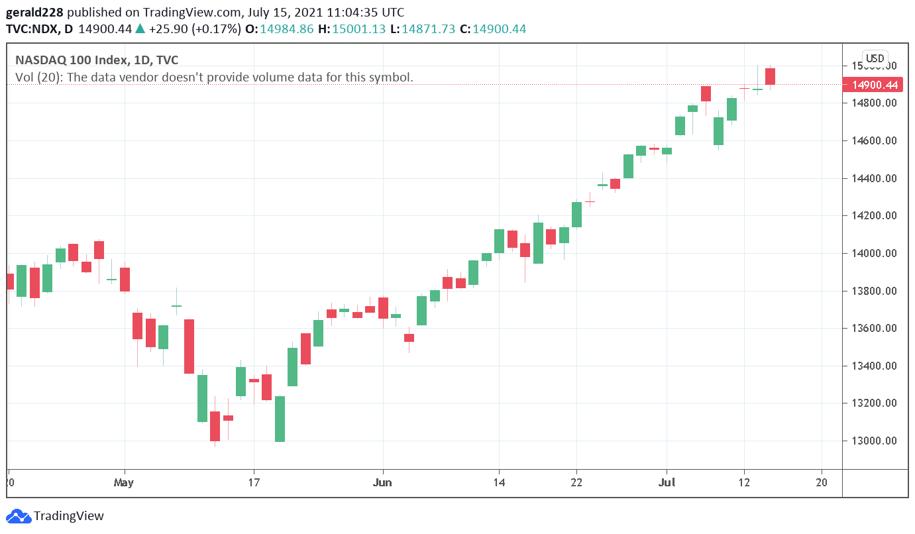The height and width of the screenshot is (534, 915).
Task: Click the Jun date axis label
Action: click(x=382, y=482)
